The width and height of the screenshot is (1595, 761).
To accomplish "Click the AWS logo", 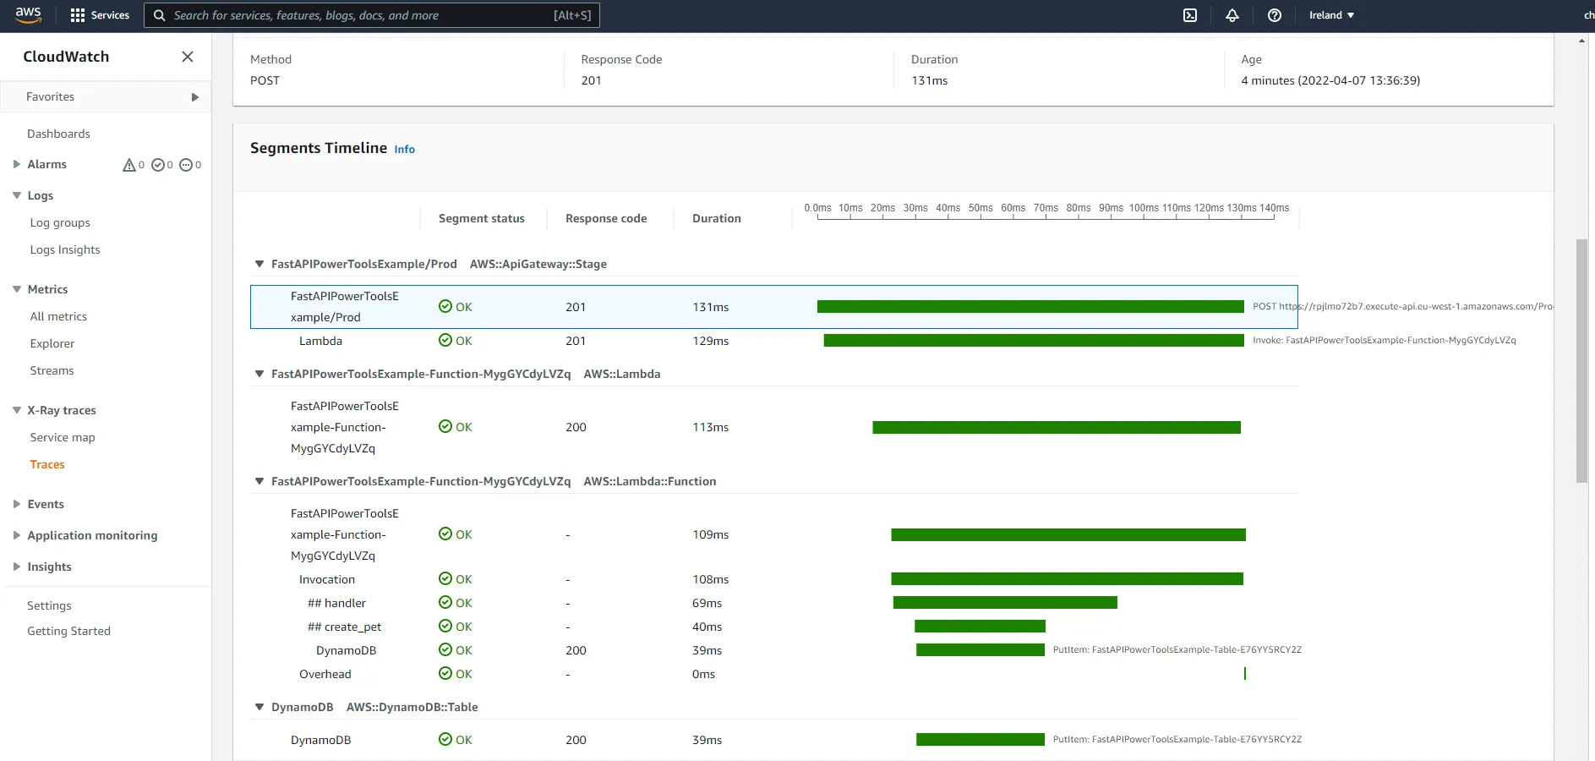I will pyautogui.click(x=27, y=14).
